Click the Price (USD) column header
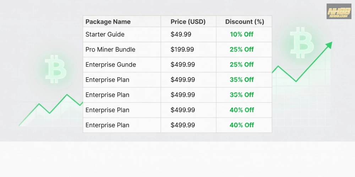 [188, 22]
